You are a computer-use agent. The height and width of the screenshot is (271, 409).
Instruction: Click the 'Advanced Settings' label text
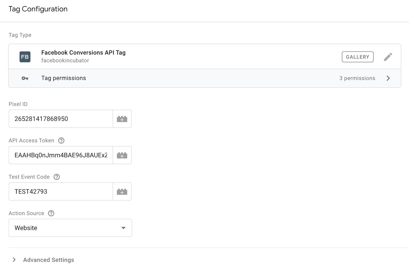click(x=49, y=260)
